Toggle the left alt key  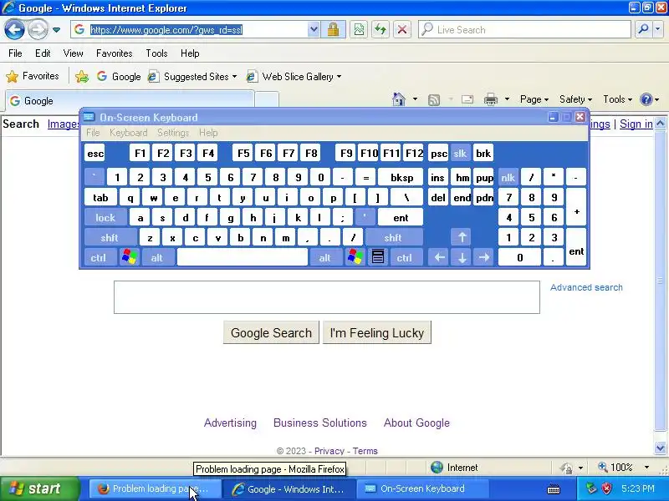pos(156,257)
